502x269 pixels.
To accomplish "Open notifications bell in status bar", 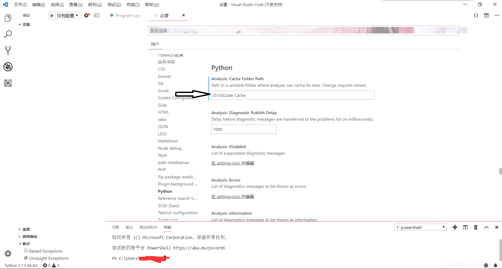I will 495,265.
